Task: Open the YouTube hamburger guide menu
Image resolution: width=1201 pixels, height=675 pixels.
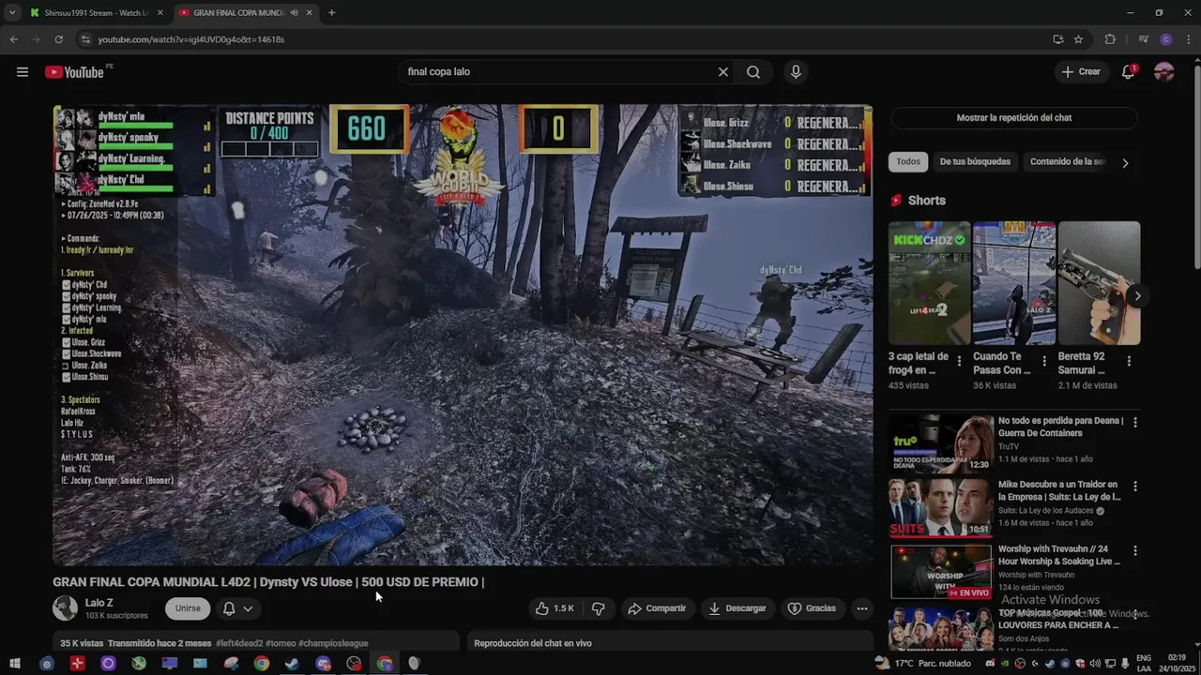Action: (23, 72)
